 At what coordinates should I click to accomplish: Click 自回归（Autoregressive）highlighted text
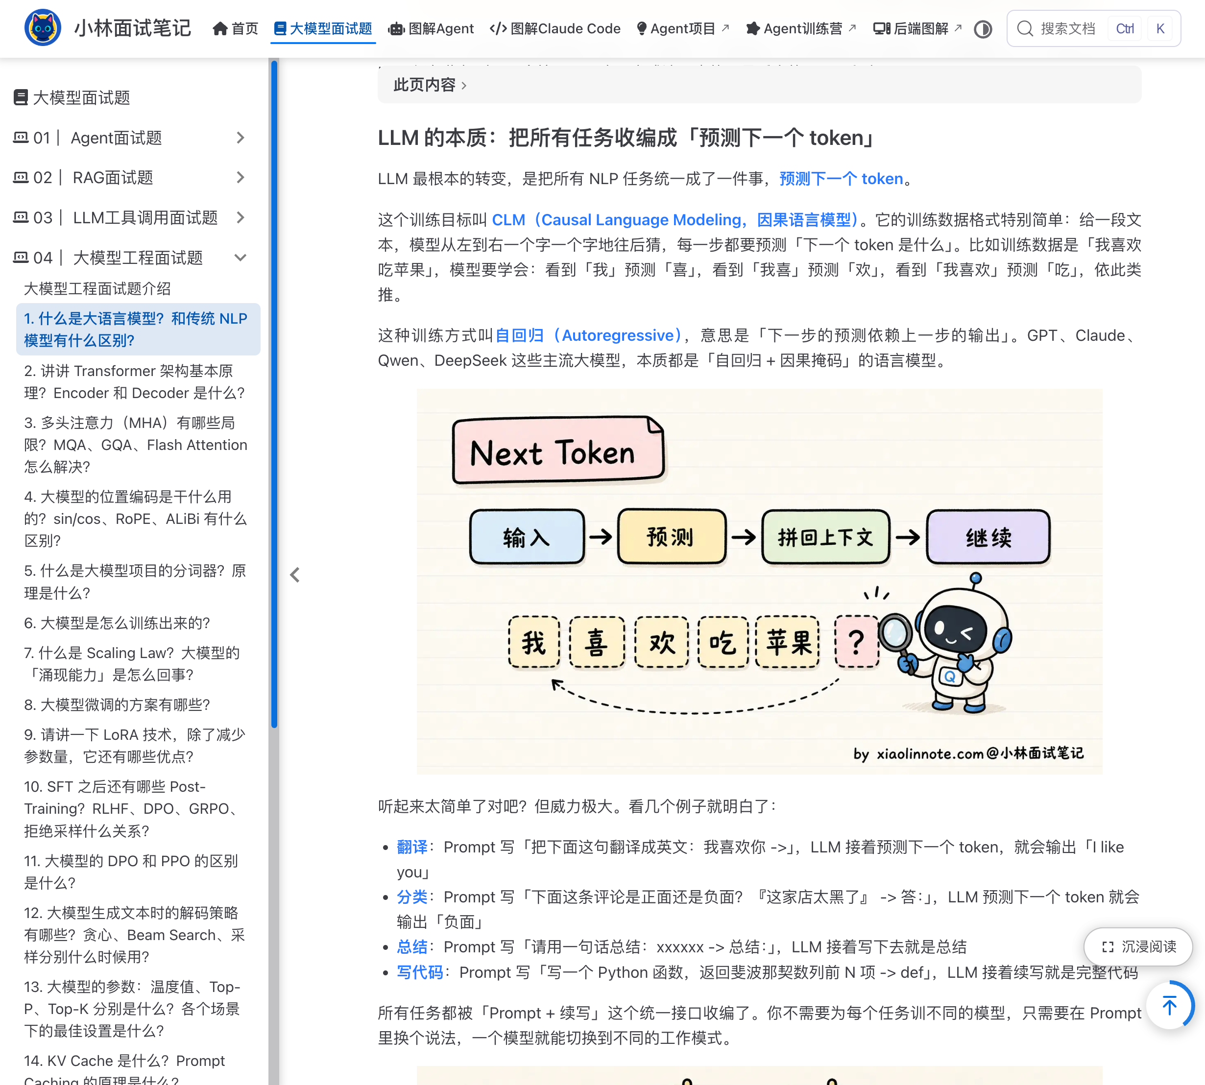[589, 335]
